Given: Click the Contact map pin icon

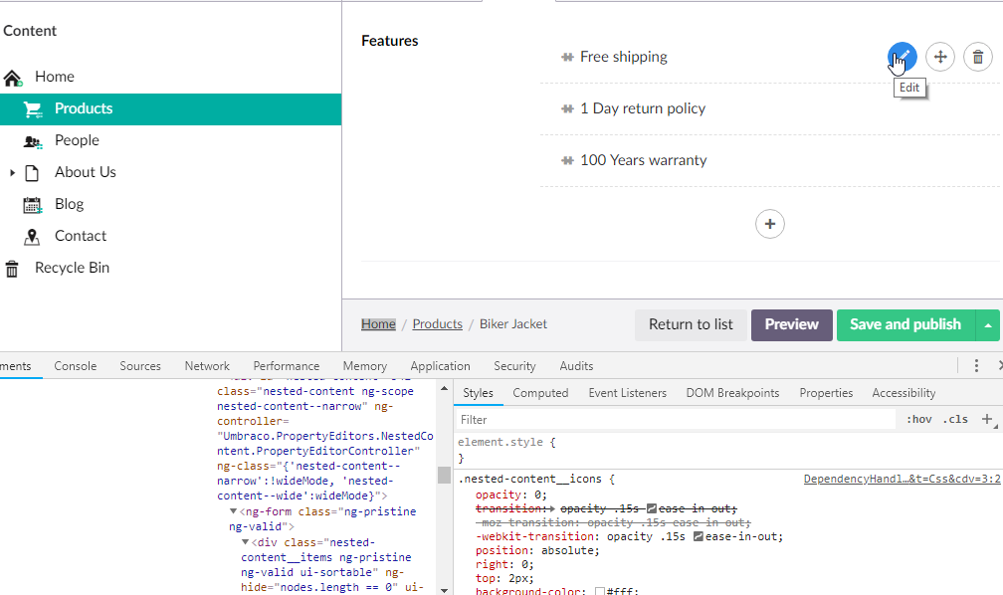Looking at the screenshot, I should pyautogui.click(x=33, y=237).
